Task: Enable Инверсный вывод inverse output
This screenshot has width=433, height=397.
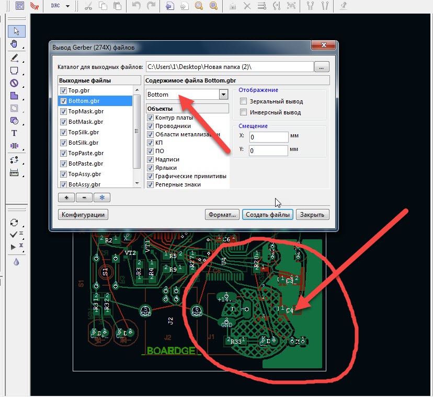Action: pyautogui.click(x=243, y=112)
